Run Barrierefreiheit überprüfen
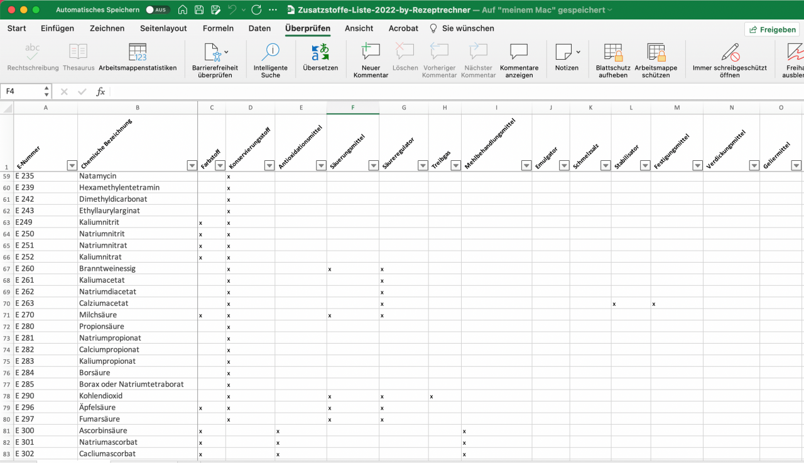Screen dimensions: 804x463 214,60
